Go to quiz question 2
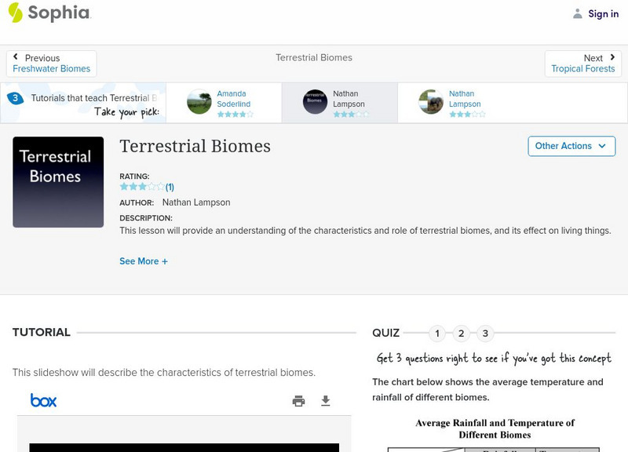The width and height of the screenshot is (628, 452). (x=461, y=333)
